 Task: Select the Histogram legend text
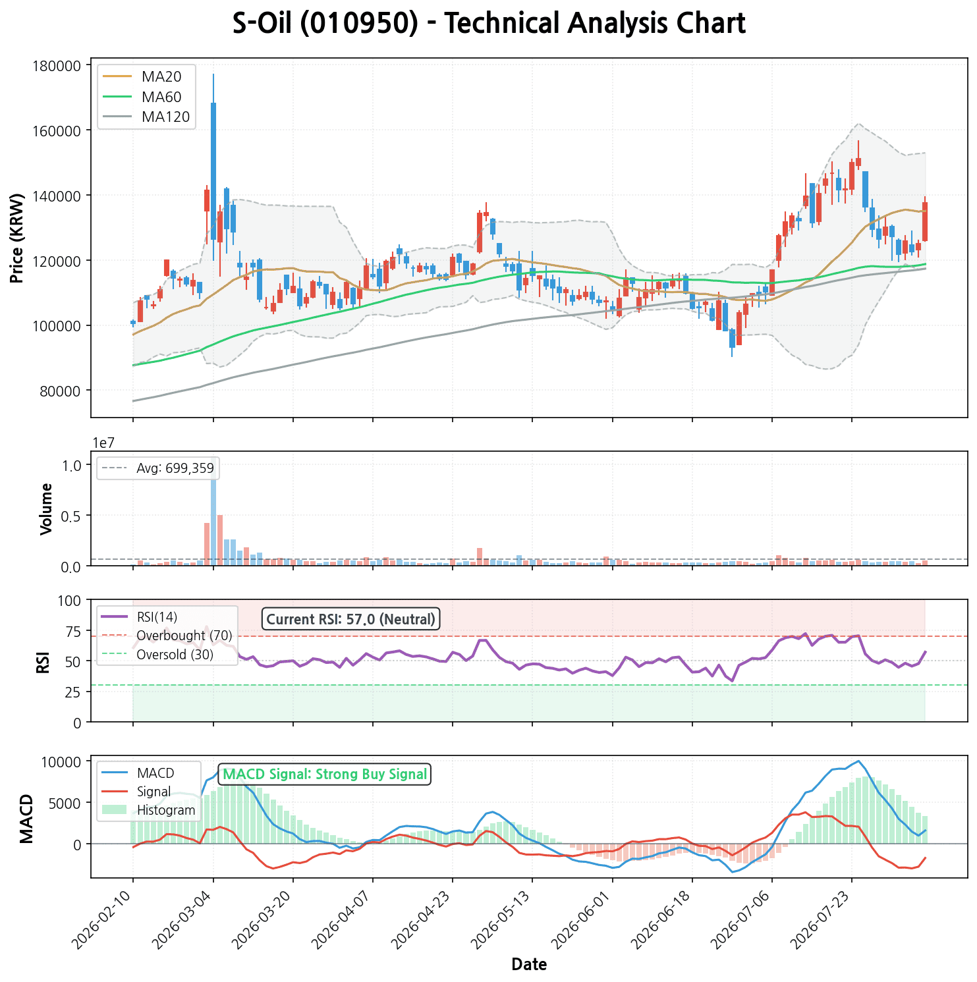point(166,810)
